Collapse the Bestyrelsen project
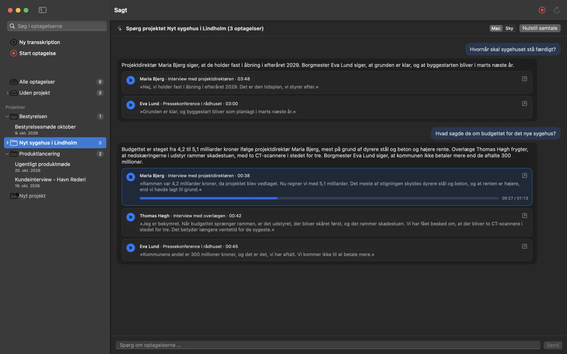 (x=7, y=116)
